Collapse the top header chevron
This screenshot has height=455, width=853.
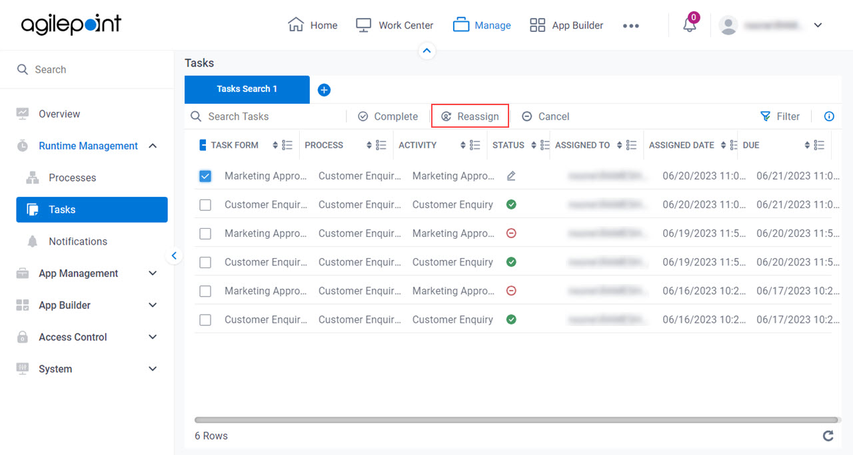(427, 51)
